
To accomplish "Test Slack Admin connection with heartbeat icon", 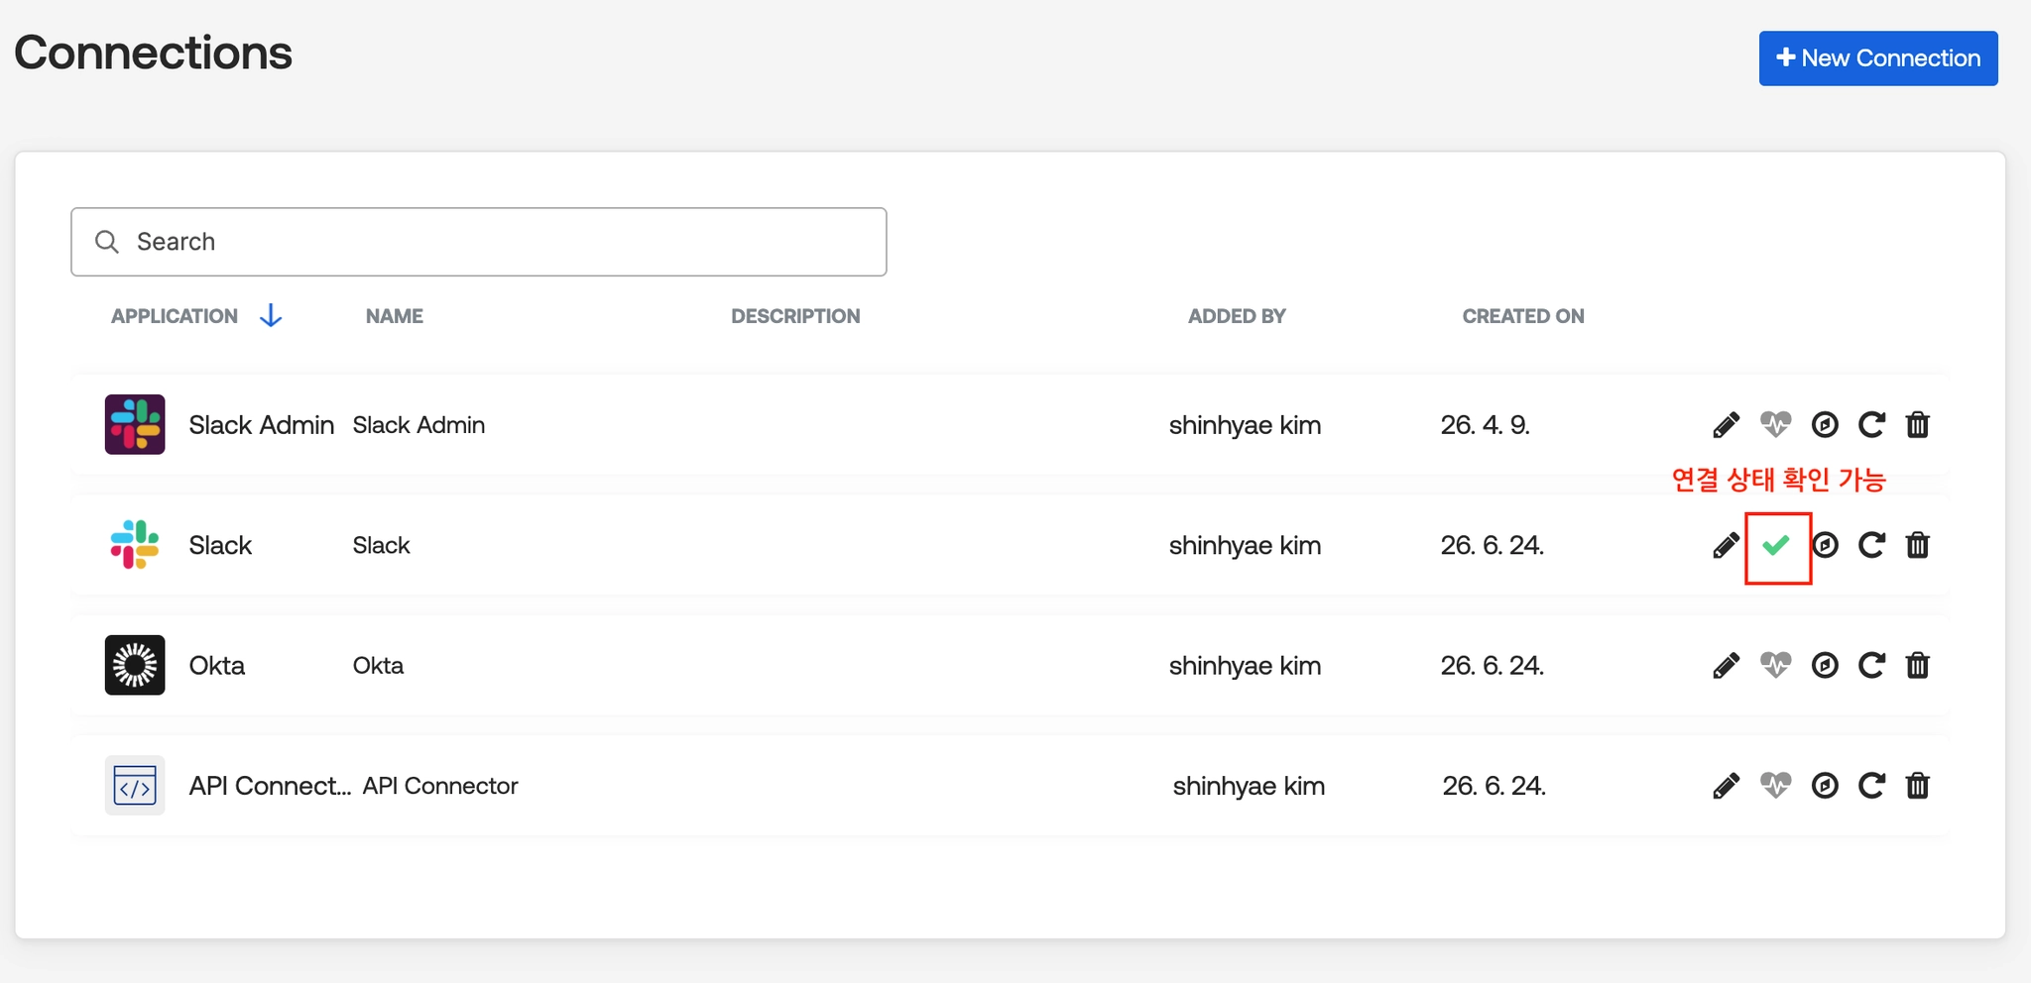I will [x=1775, y=425].
